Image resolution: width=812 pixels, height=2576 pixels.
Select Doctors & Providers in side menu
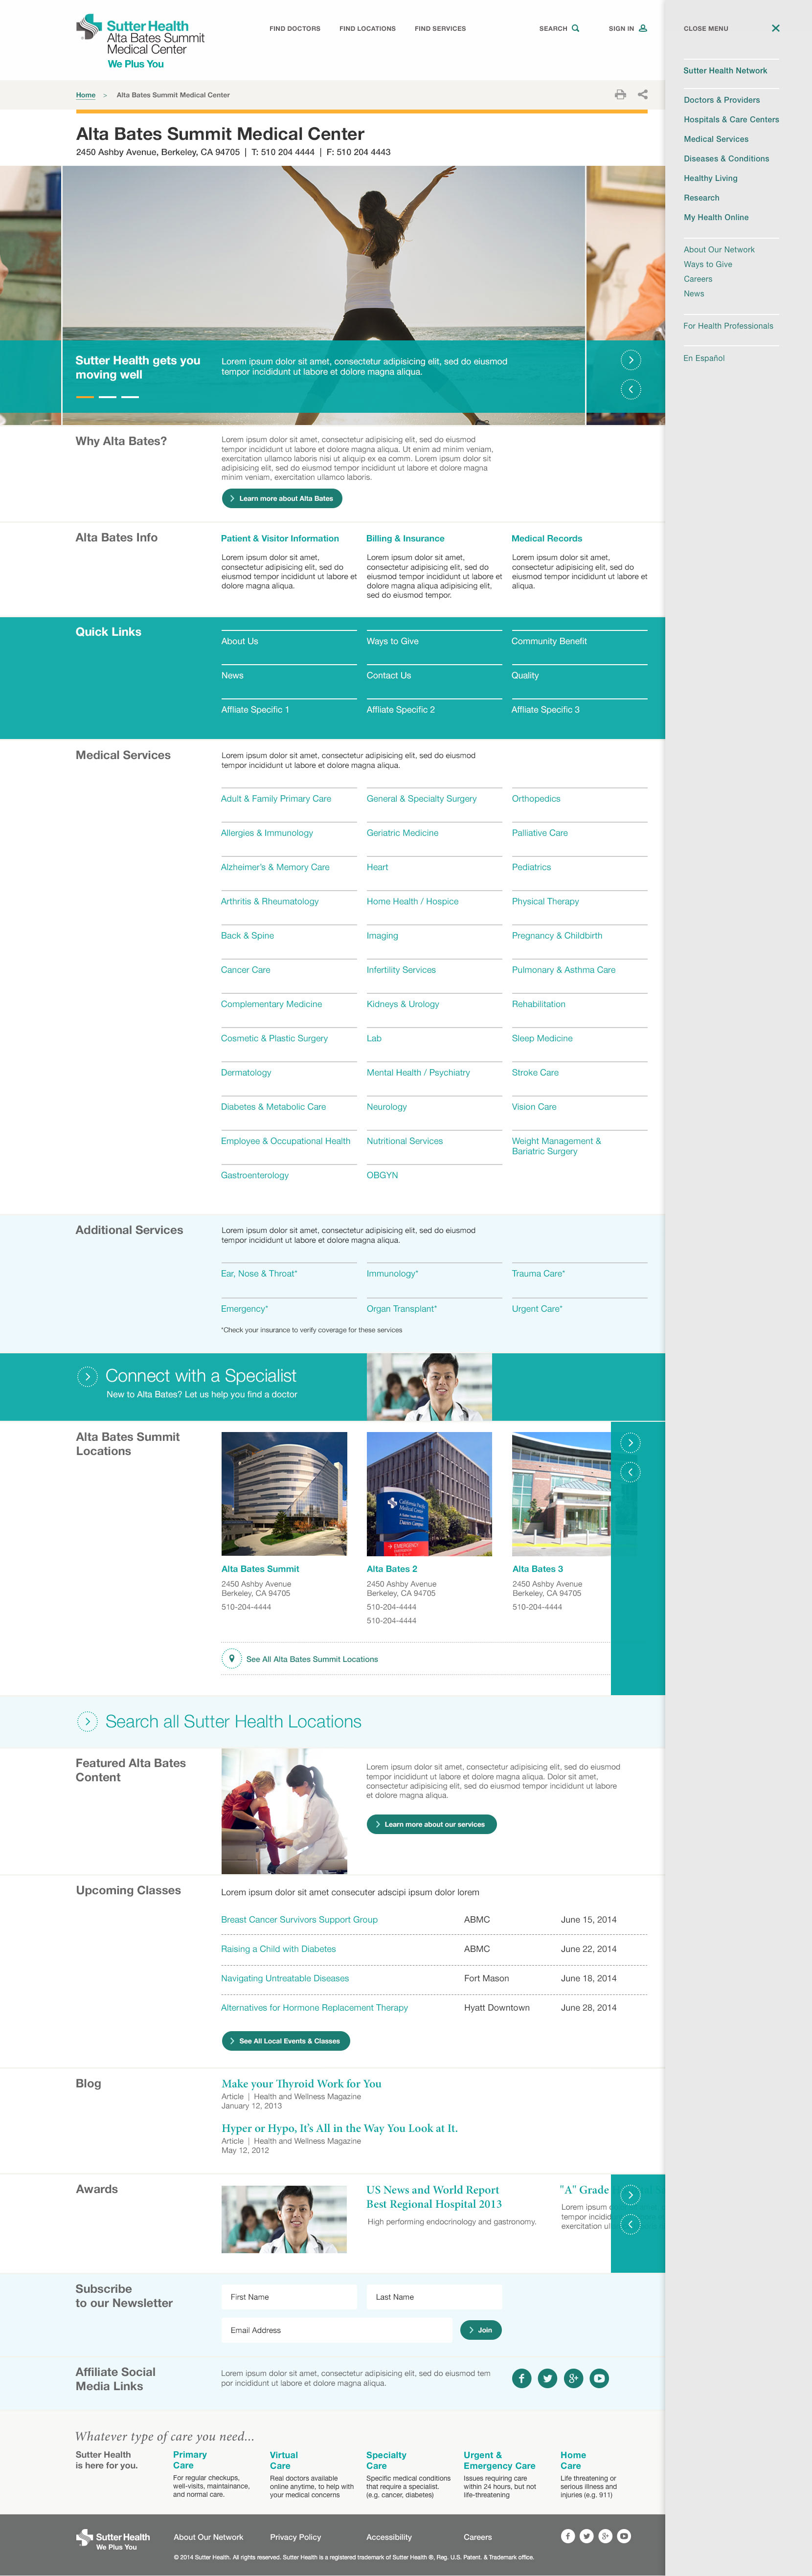pos(722,100)
